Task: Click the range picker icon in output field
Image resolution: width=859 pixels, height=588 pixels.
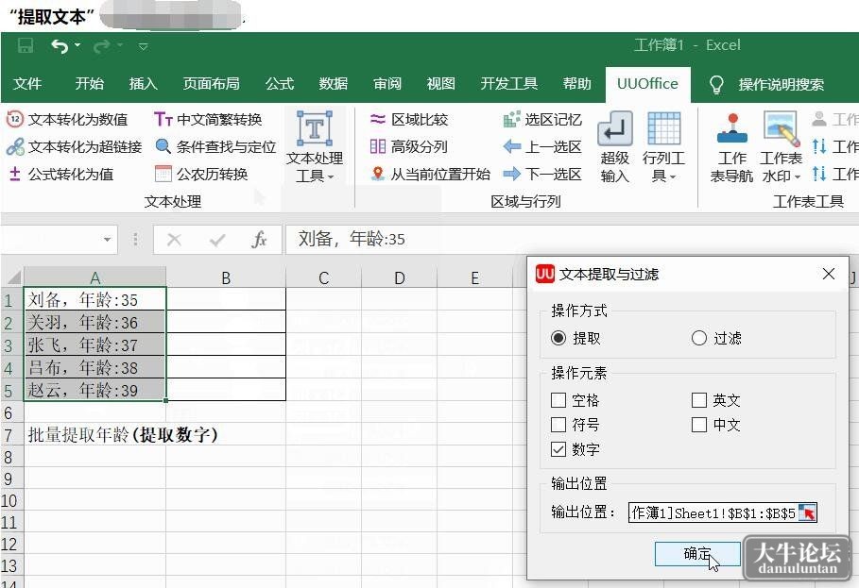Action: point(807,512)
